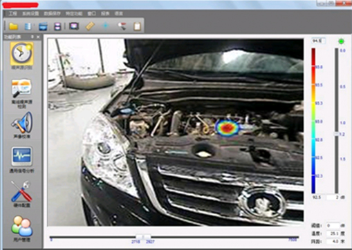Click the timeline slider handle below image
The width and height of the screenshot is (352, 250).
coord(143,237)
